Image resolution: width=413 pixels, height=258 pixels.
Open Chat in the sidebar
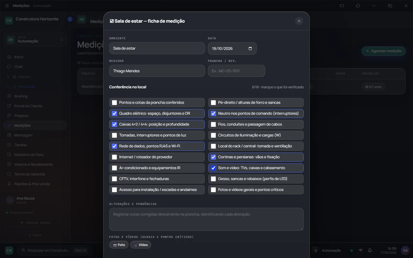[x=35, y=67]
